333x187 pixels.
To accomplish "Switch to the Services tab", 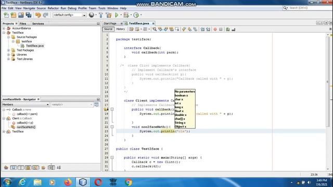I will pos(38,23).
